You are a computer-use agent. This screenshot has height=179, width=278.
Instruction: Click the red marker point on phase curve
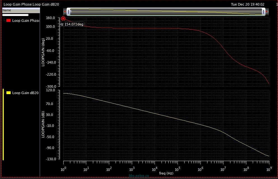[63, 18]
